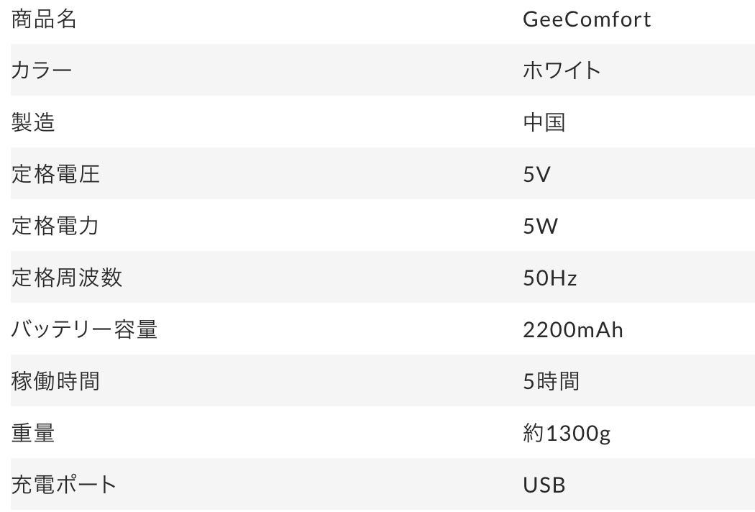The image size is (755, 512).
Task: Click the 定格電力 label
Action: (55, 226)
